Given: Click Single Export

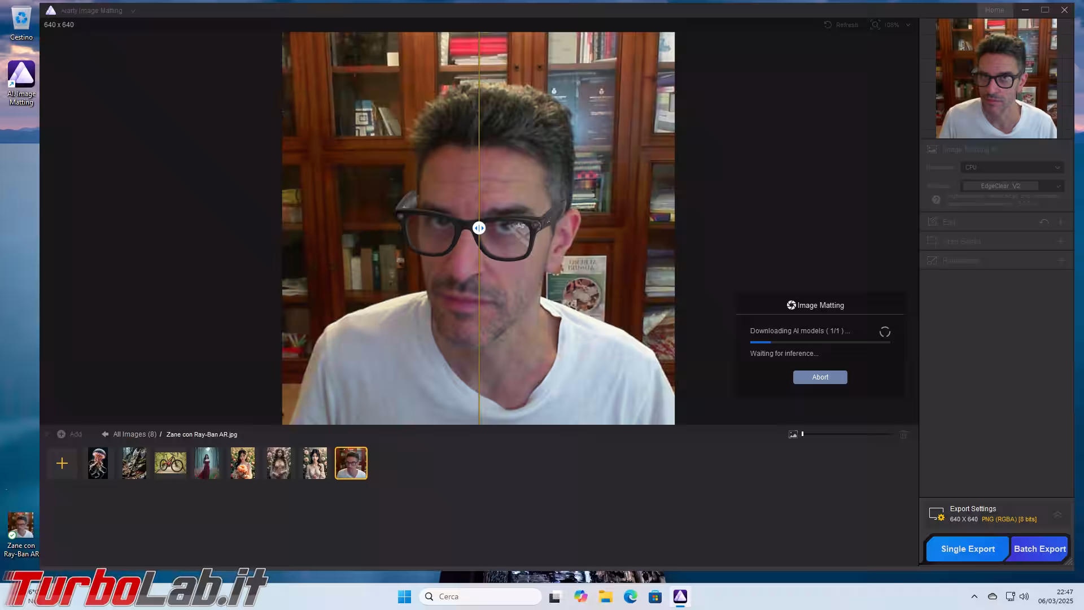Looking at the screenshot, I should pos(967,549).
